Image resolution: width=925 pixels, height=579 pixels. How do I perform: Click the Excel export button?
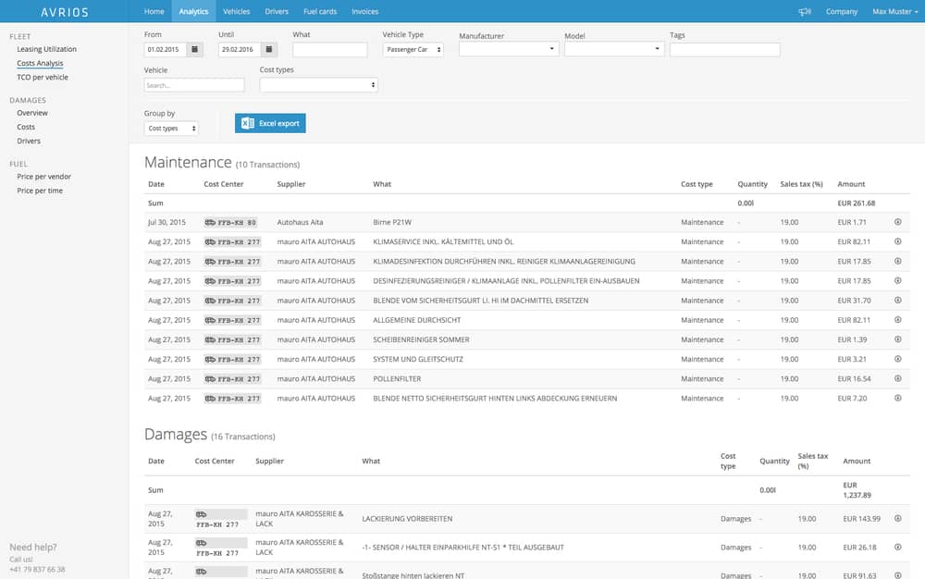270,123
